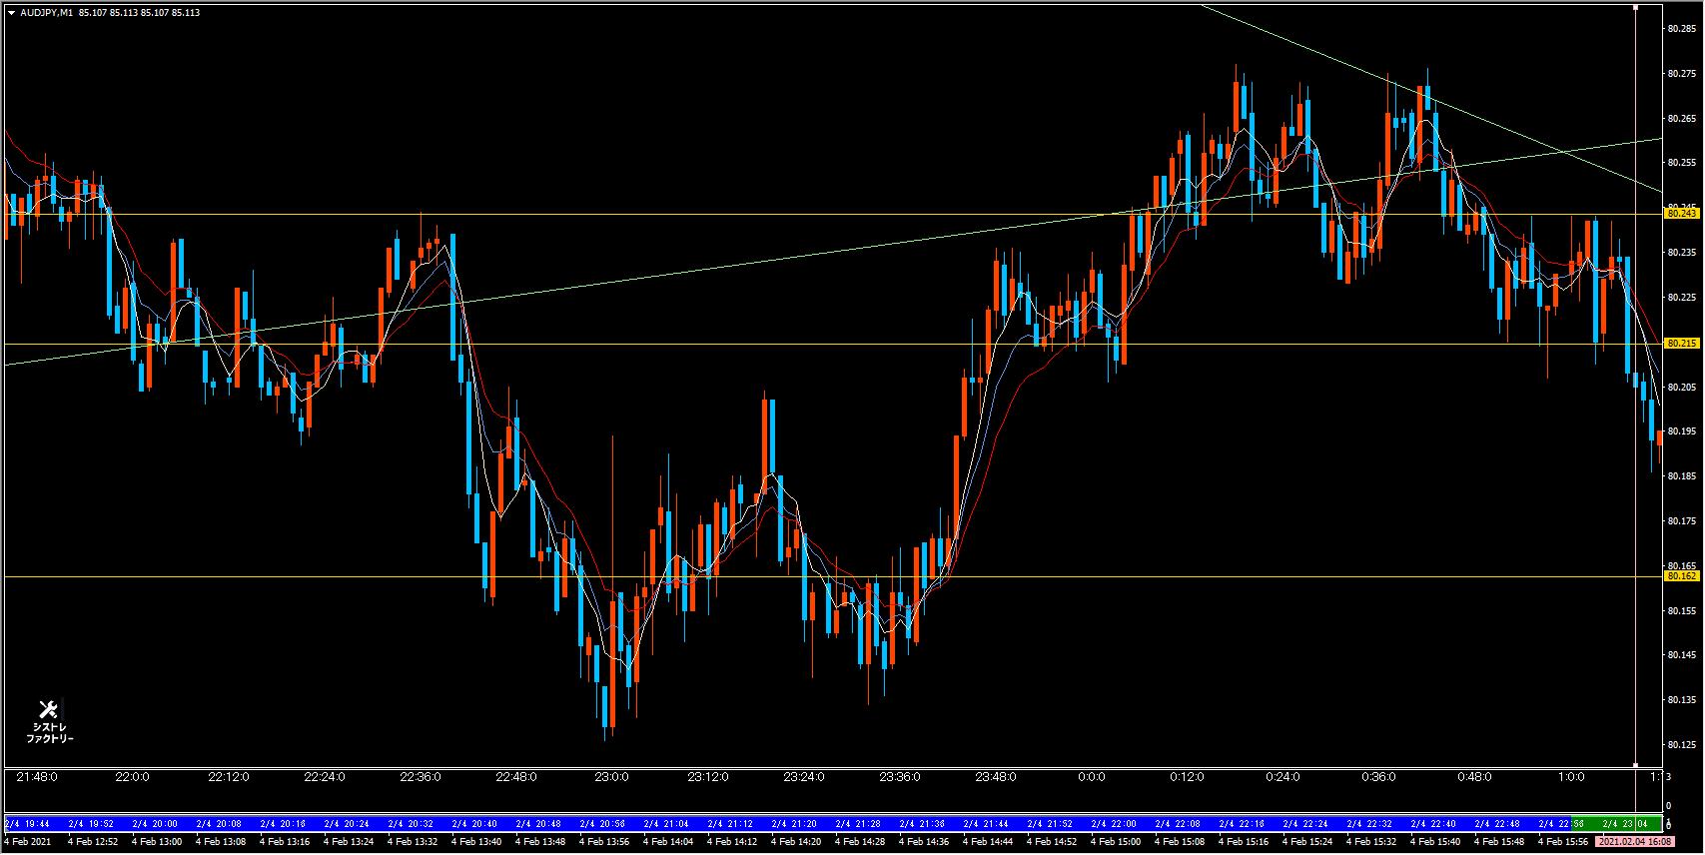Click the green segment of the session bar
Viewport: 1705px width, 855px height.
1618,824
